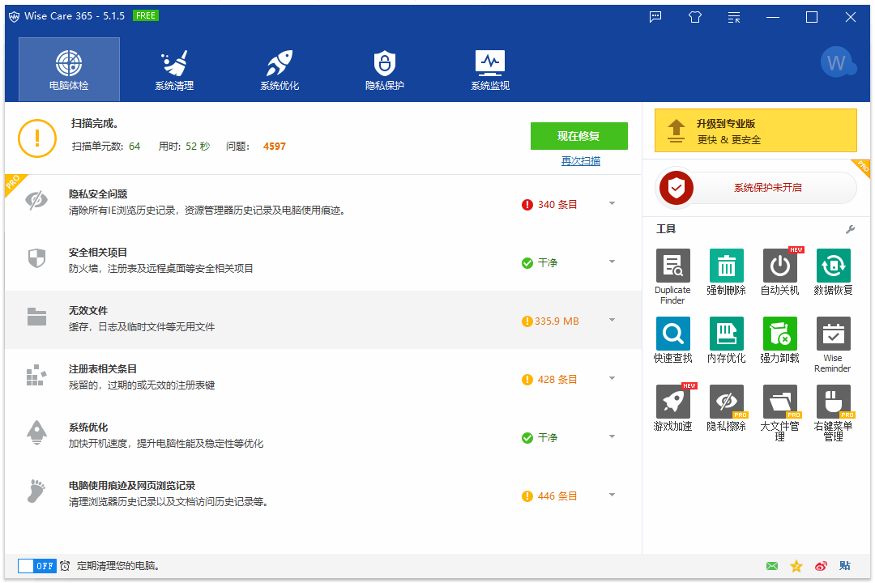The image size is (875, 583).
Task: Click the yellow star icon in status bar
Action: (x=796, y=566)
